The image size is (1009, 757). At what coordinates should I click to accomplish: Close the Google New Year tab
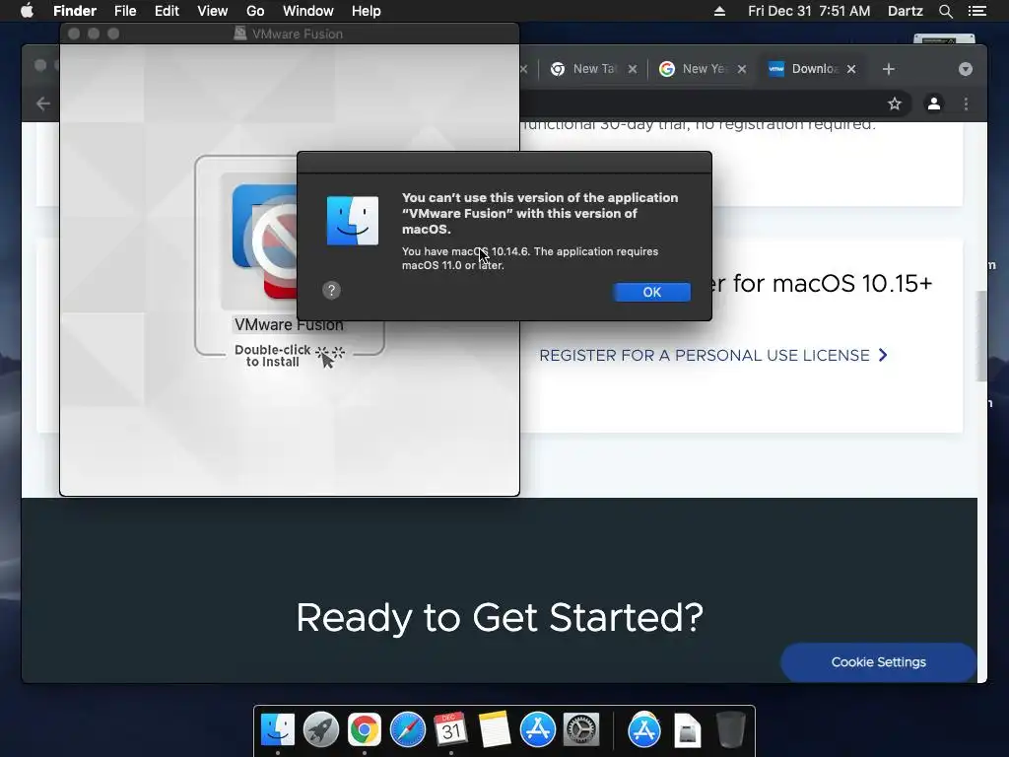click(x=742, y=69)
